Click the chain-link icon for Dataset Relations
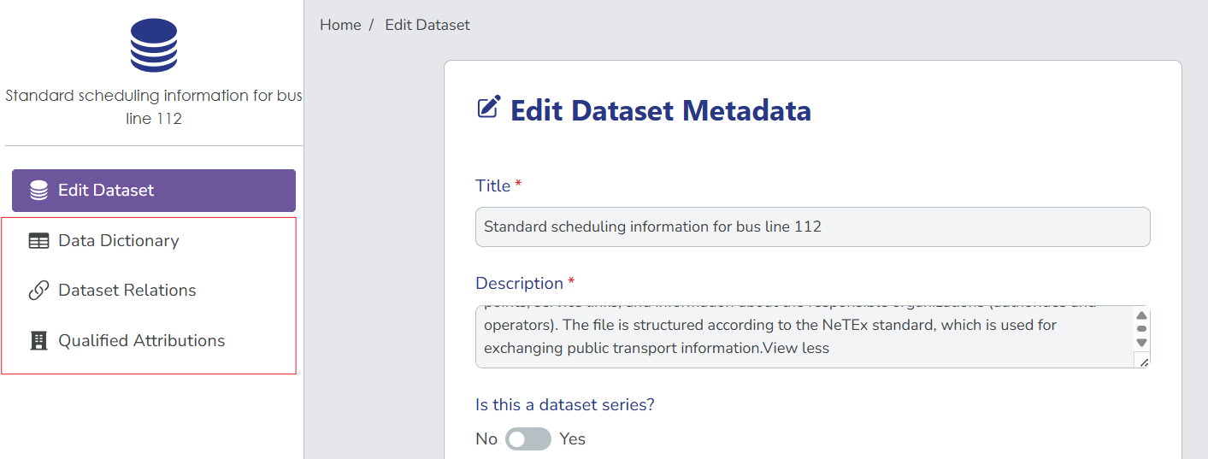 point(38,291)
